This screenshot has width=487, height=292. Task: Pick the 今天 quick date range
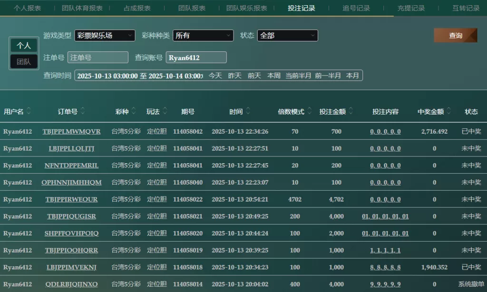pos(215,76)
